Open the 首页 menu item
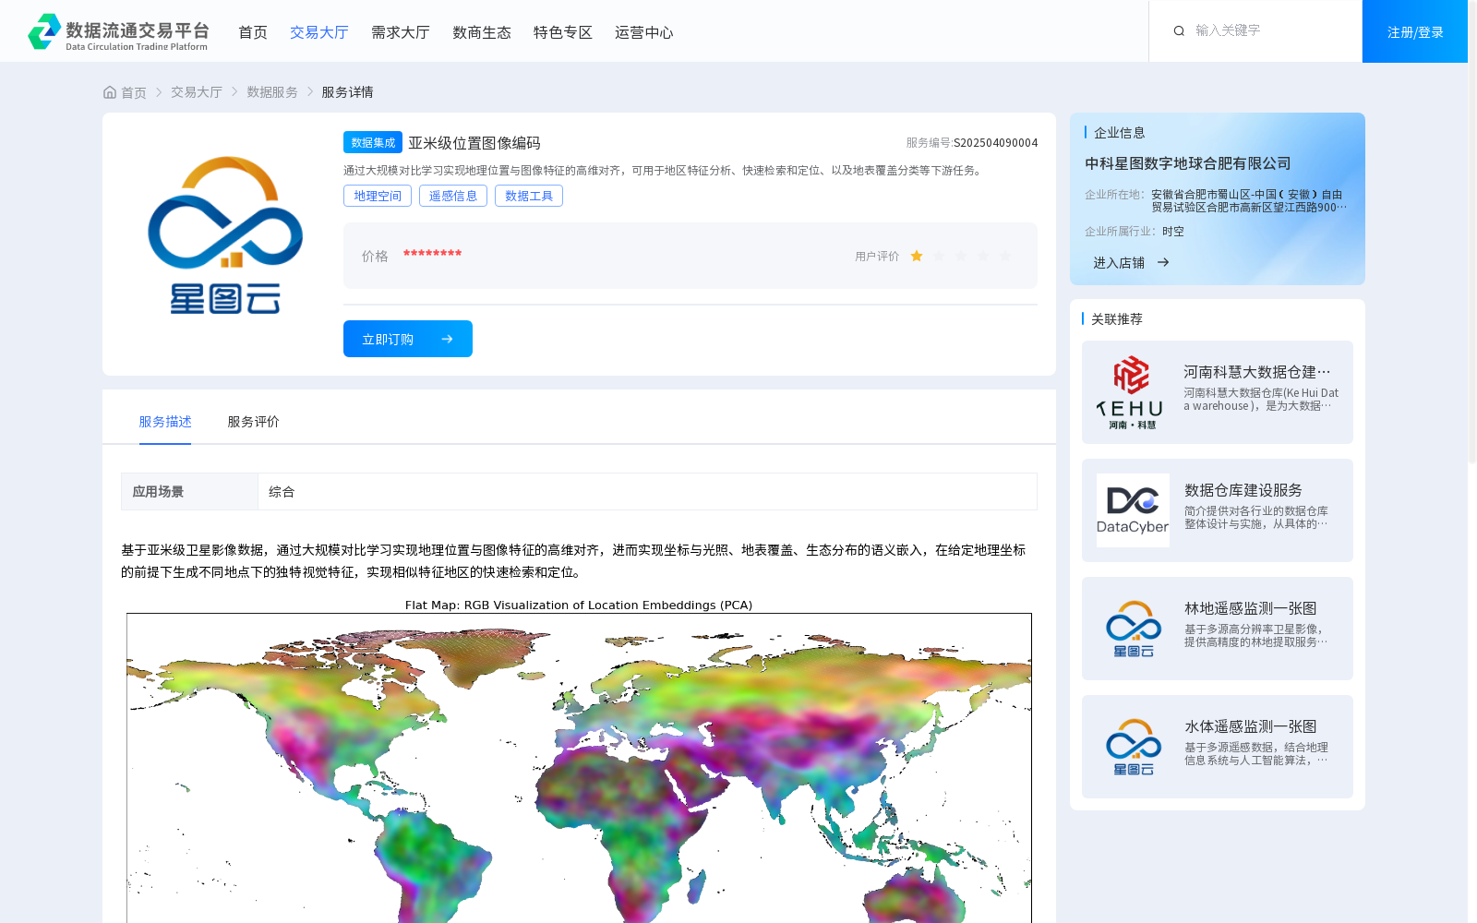1477x923 pixels. coord(253,32)
